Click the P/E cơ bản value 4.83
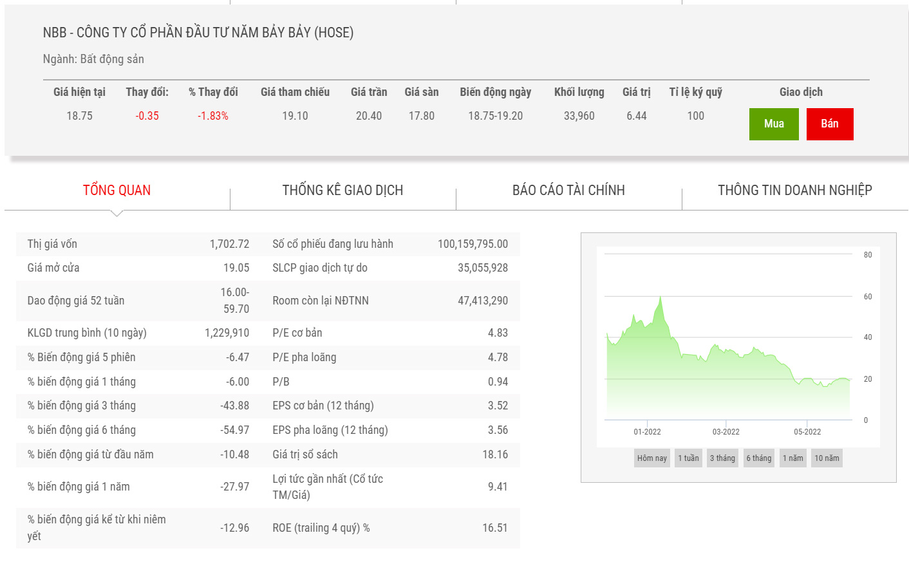Screen dimensions: 909x562 (x=497, y=333)
